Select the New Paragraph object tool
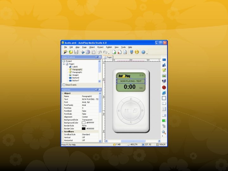The image size is (228, 171). coord(164,70)
